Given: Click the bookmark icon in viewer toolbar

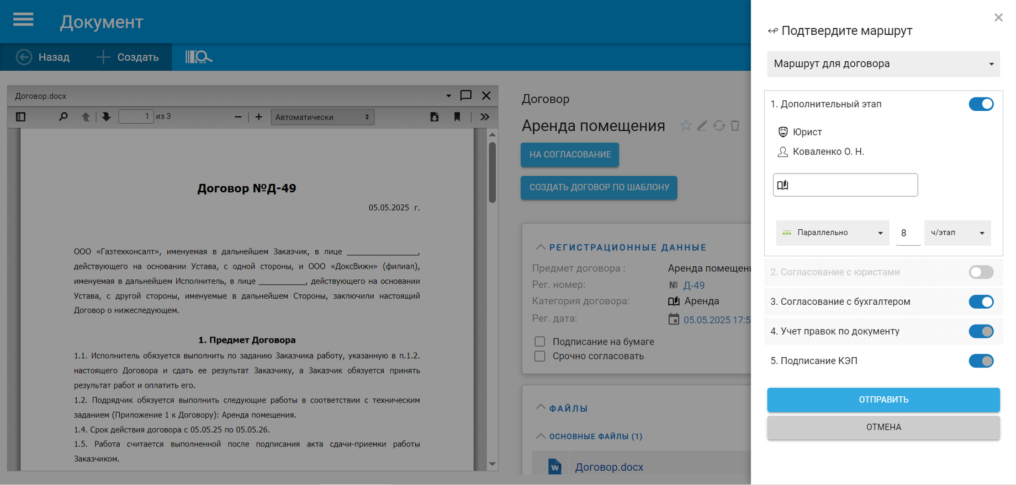Looking at the screenshot, I should click(457, 117).
